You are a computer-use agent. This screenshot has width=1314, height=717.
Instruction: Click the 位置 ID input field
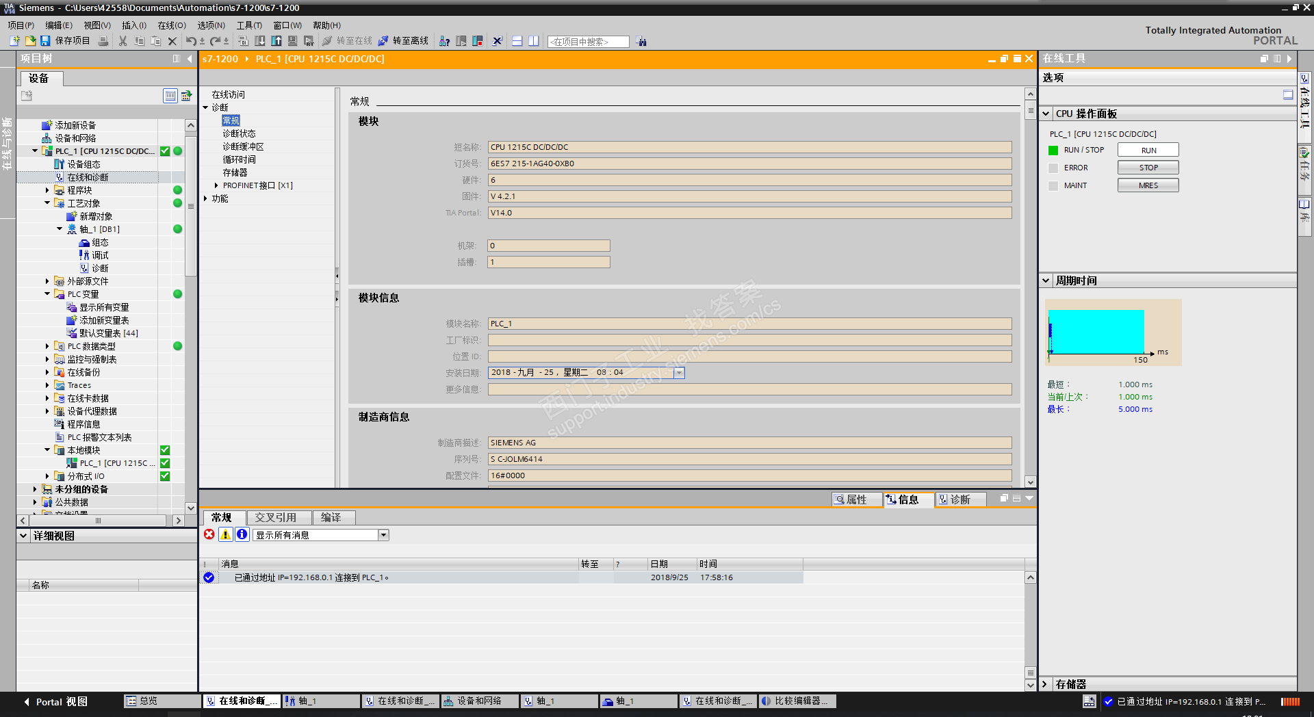(749, 356)
